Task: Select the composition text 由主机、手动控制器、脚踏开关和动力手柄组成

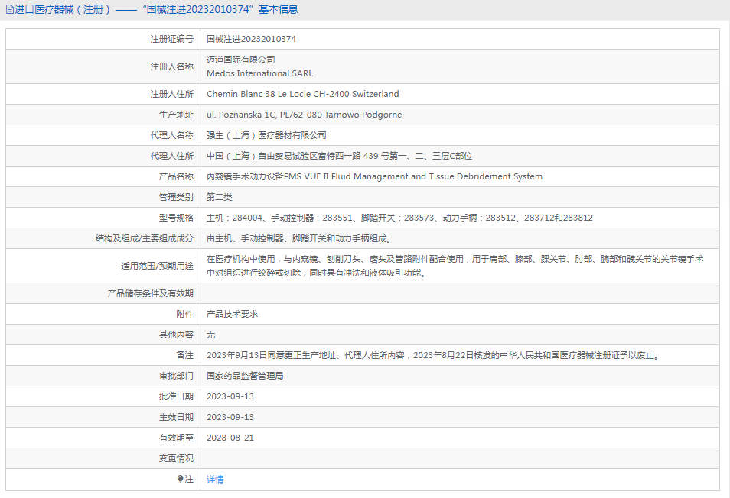Action: pyautogui.click(x=299, y=238)
